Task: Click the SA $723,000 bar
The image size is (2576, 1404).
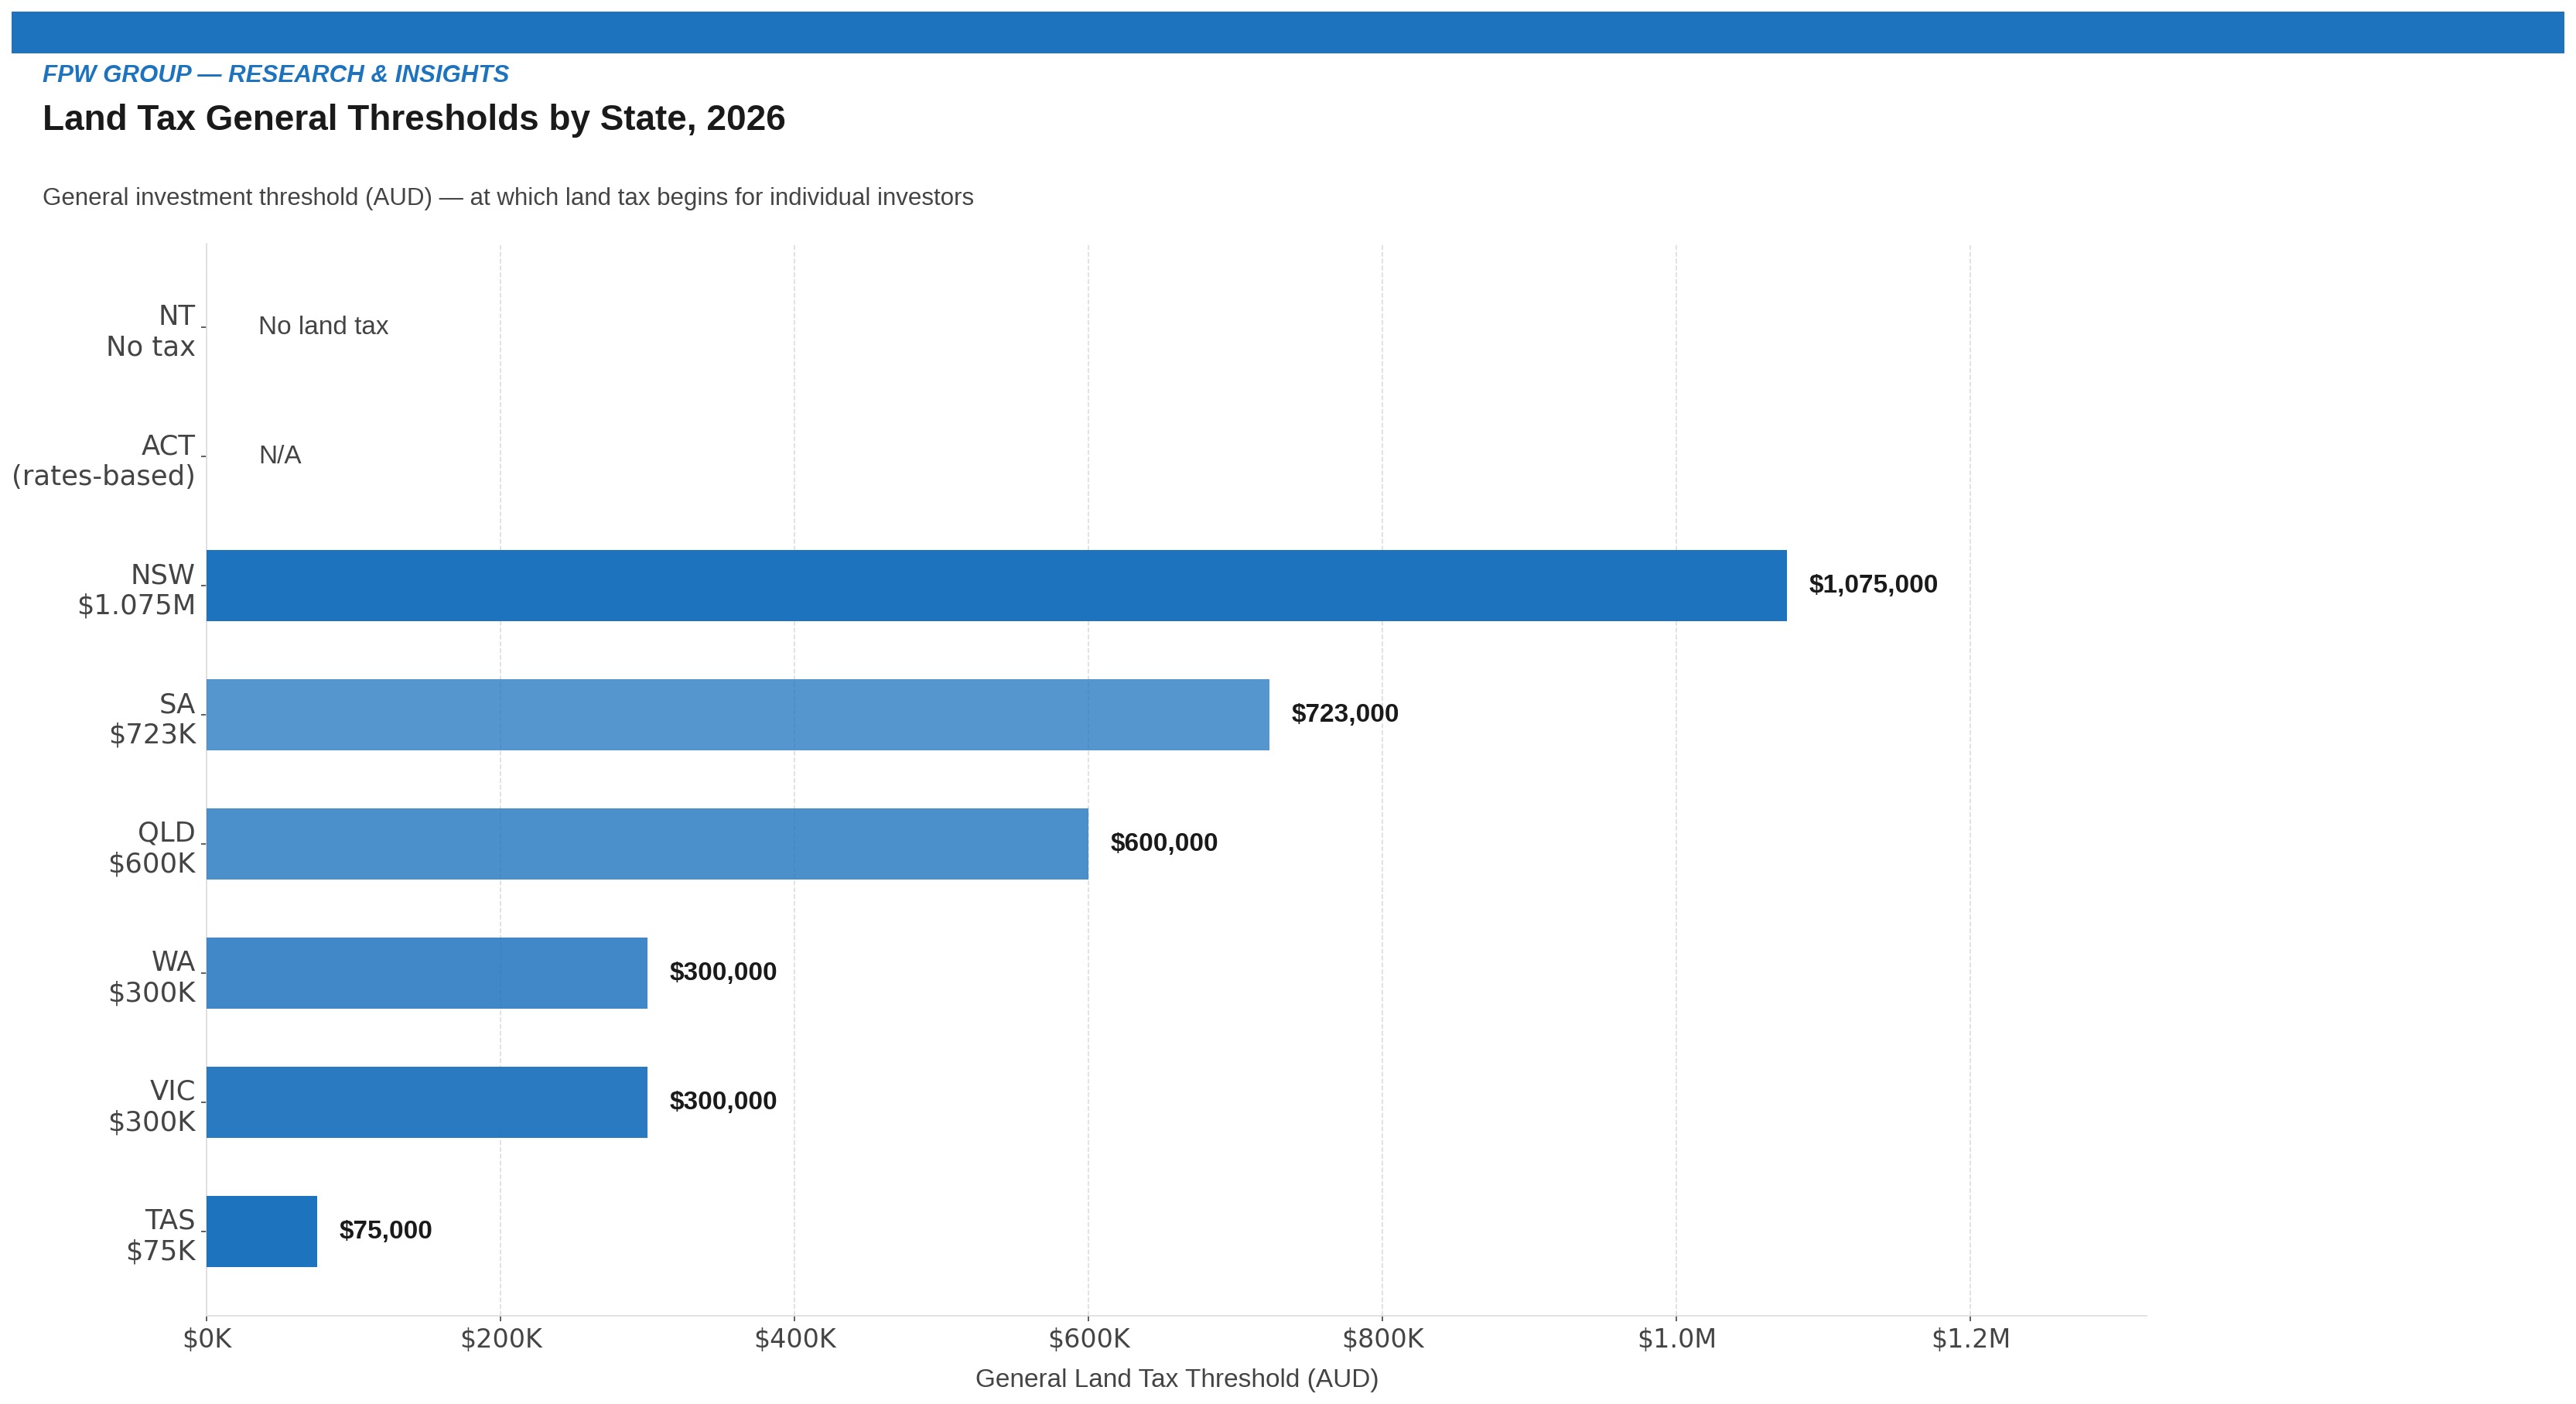Action: coord(738,714)
